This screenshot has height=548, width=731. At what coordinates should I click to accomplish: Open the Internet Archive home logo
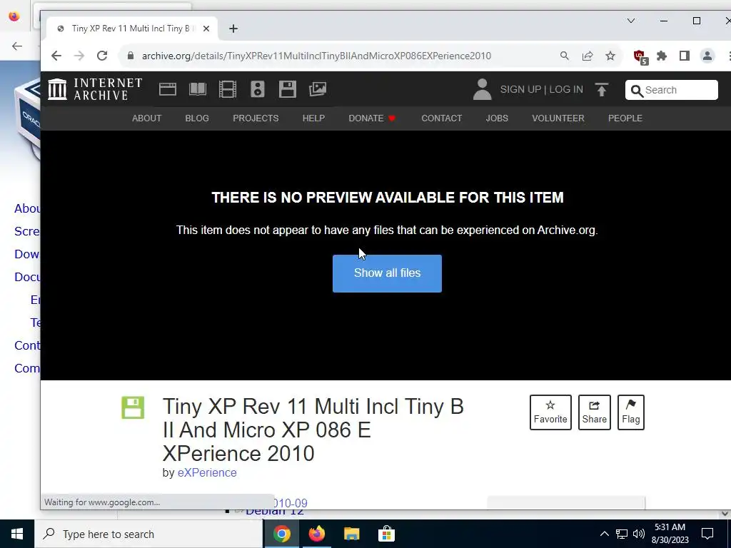[x=95, y=89]
